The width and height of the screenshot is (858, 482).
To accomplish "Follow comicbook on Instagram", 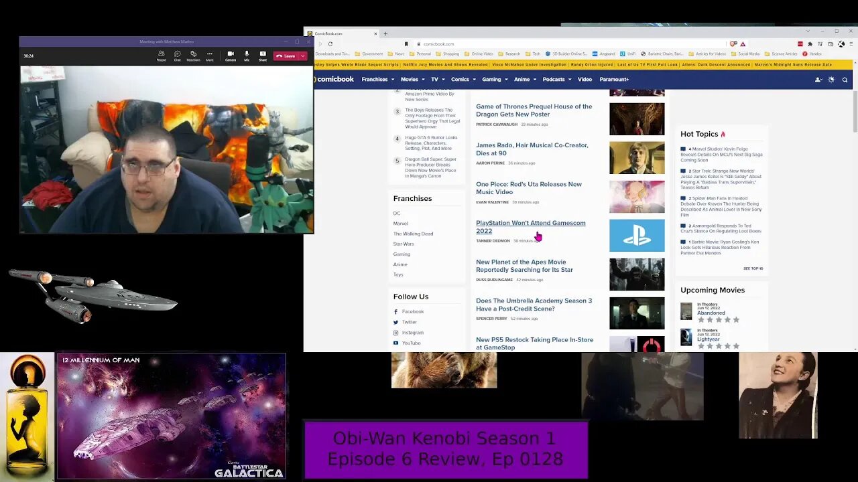I will click(408, 333).
